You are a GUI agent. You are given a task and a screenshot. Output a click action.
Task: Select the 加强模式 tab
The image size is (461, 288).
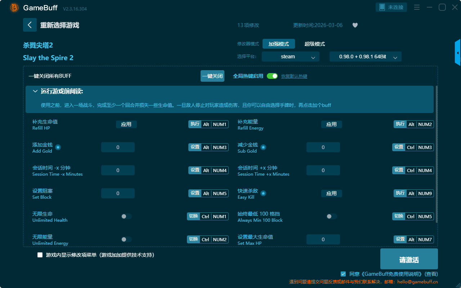(278, 44)
